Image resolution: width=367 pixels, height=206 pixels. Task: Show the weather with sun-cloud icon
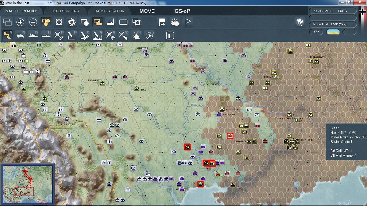(x=175, y=22)
